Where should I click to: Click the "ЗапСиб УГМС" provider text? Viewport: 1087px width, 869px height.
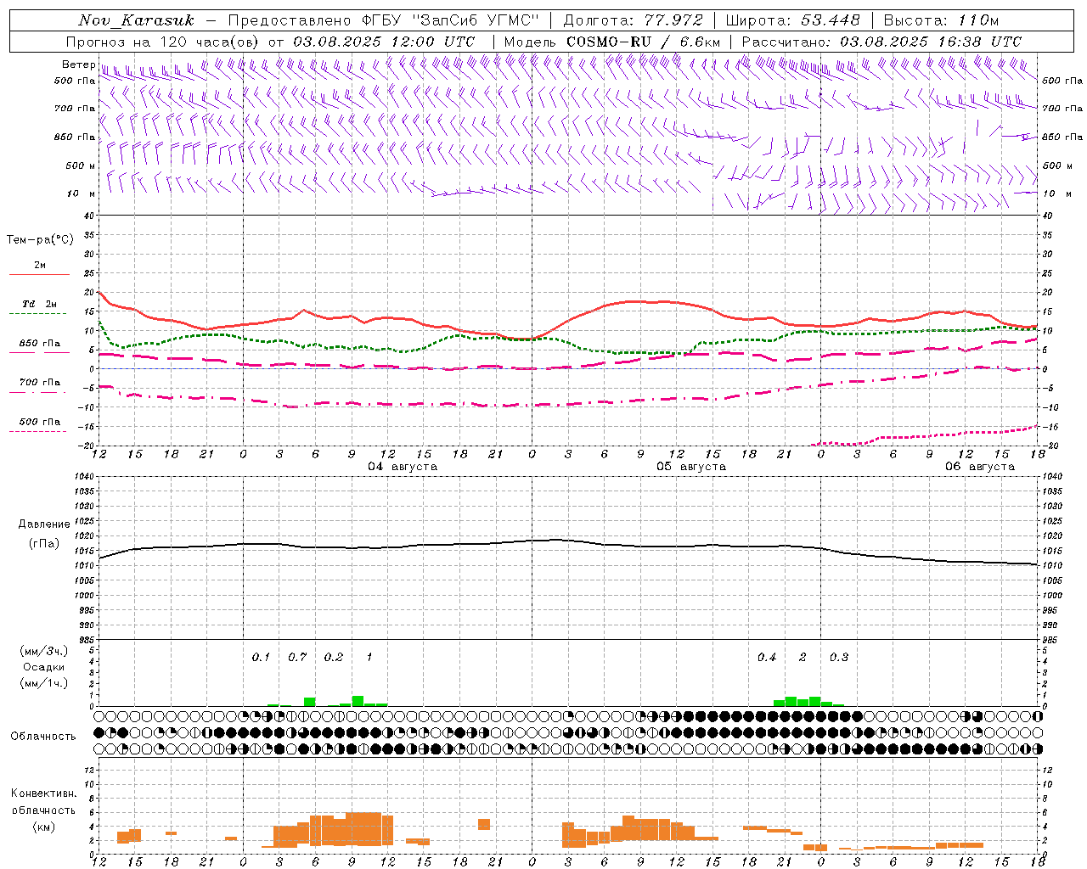(476, 20)
